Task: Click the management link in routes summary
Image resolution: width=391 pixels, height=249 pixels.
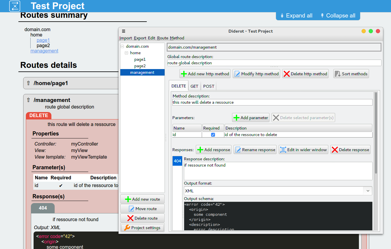Action: 44,51
